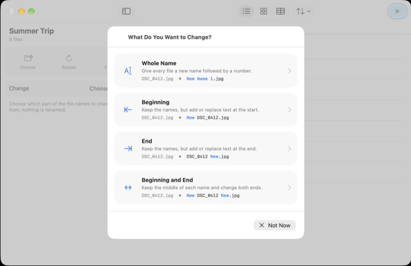Click the 'New Name 1.jpg' example text
Screen dimensions: 411x266
tap(205, 79)
